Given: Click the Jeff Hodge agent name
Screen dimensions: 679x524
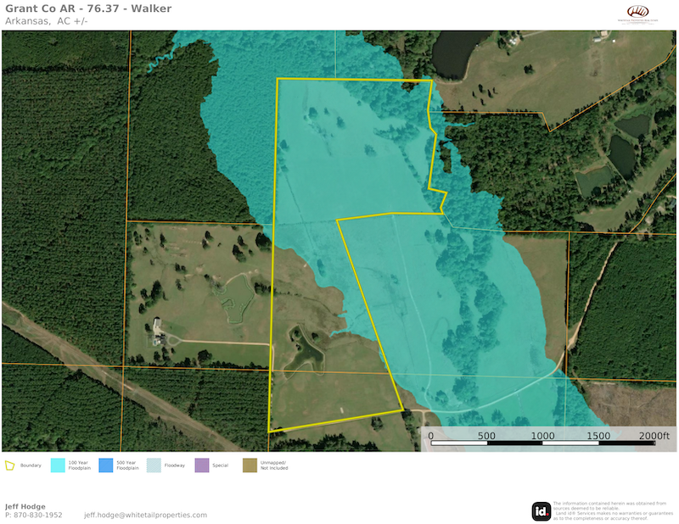Looking at the screenshot, I should click(x=25, y=506).
